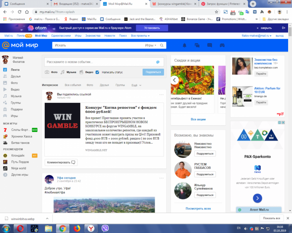Click the Посмотреть всех link
Viewport: 292px width, 233px height.
pos(198,209)
